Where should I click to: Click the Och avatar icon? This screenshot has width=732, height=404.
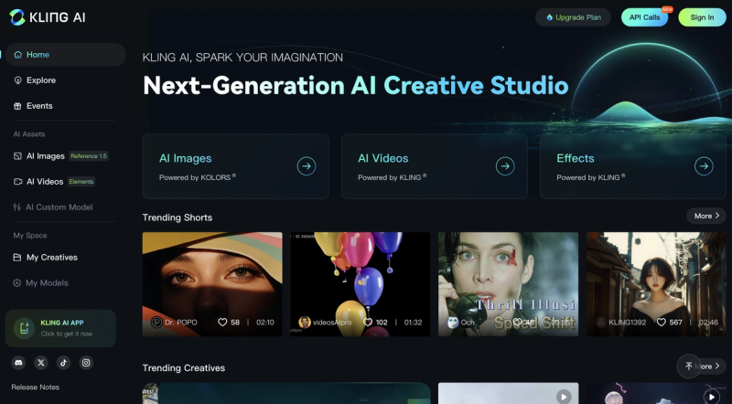tap(452, 323)
